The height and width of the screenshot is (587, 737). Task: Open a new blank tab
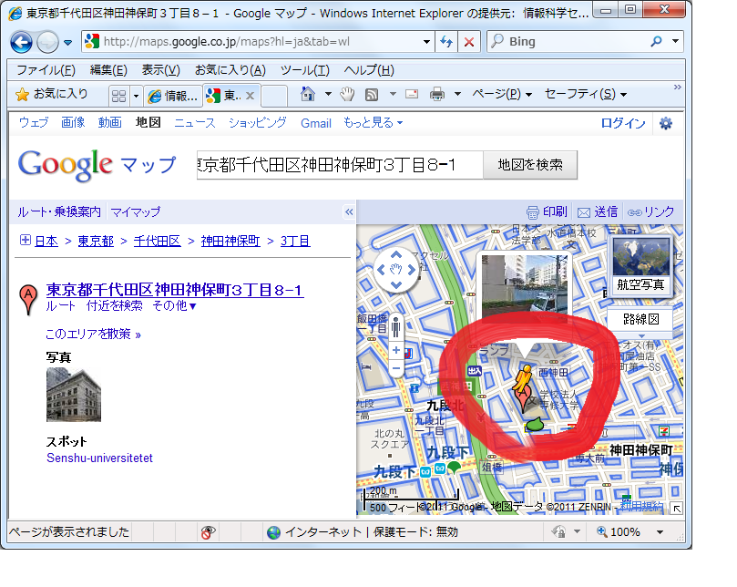pos(274,96)
